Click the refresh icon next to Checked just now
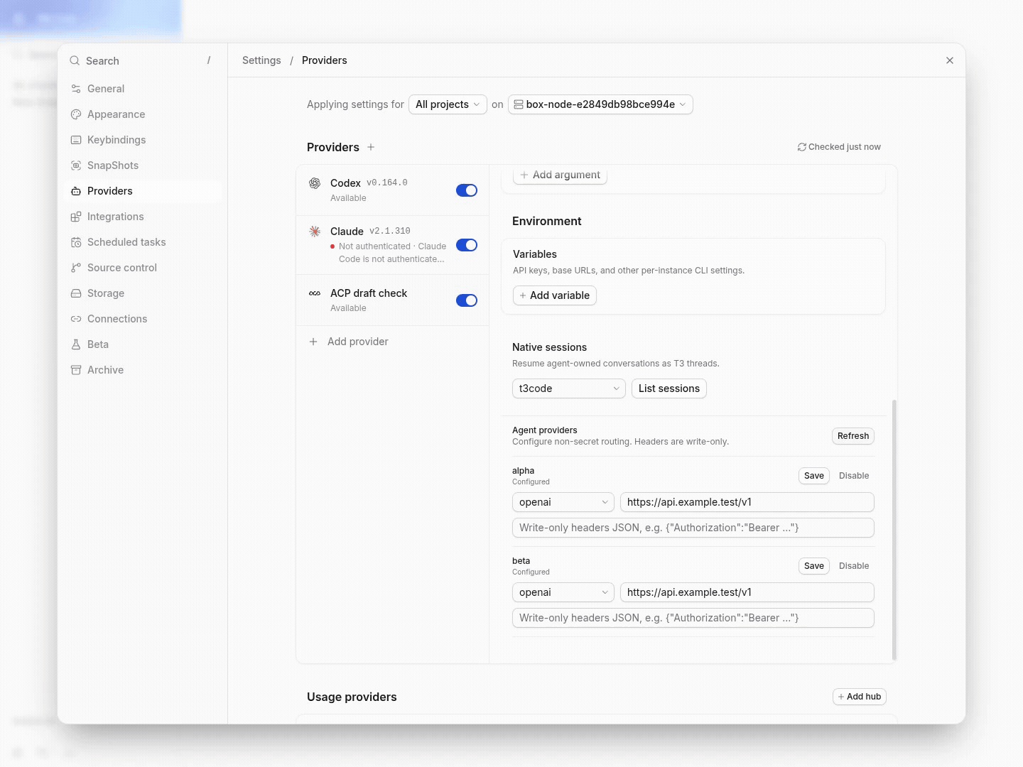This screenshot has height=767, width=1023. (801, 147)
